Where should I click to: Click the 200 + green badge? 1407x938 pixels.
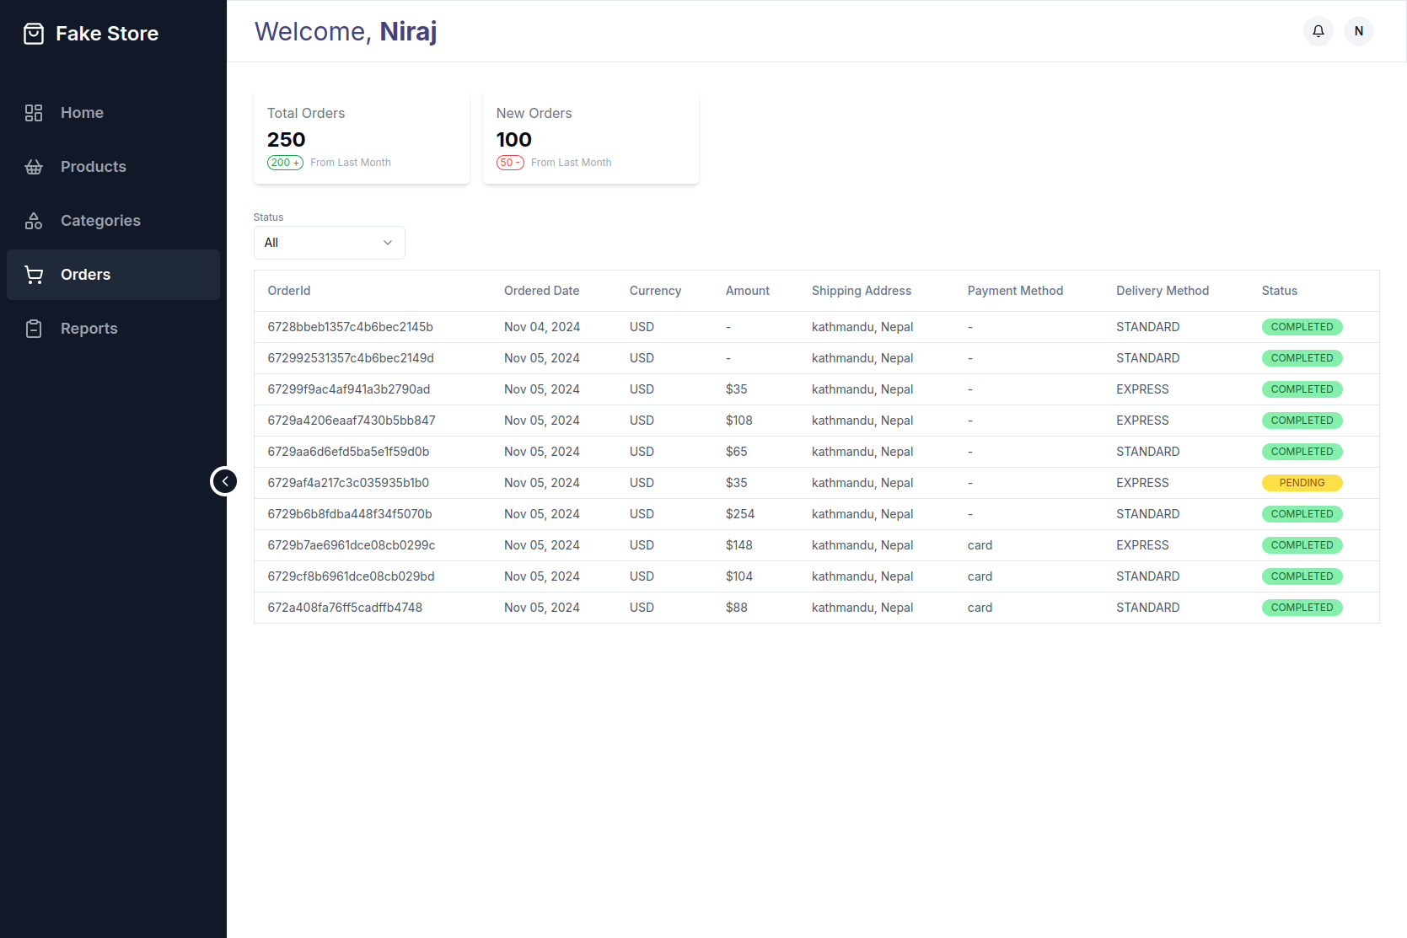pos(285,163)
